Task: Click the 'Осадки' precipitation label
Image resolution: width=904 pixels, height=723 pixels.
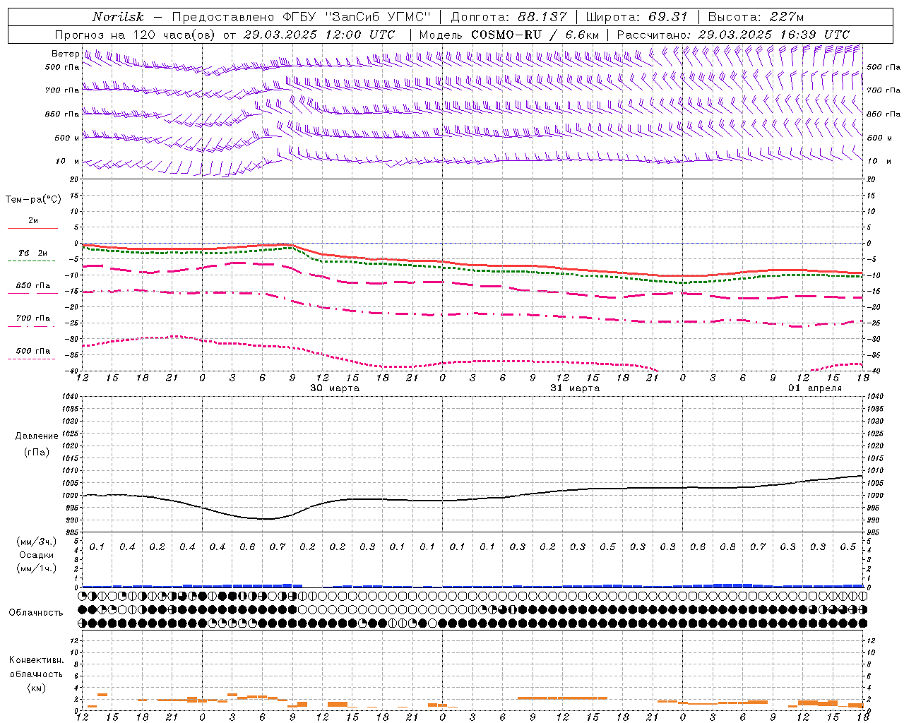Action: [37, 555]
